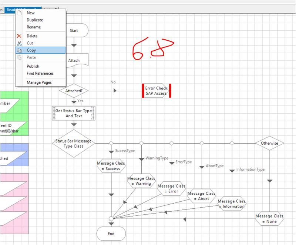The height and width of the screenshot is (245, 296).
Task: Click the 'SucessType' label
Action: tap(125, 151)
